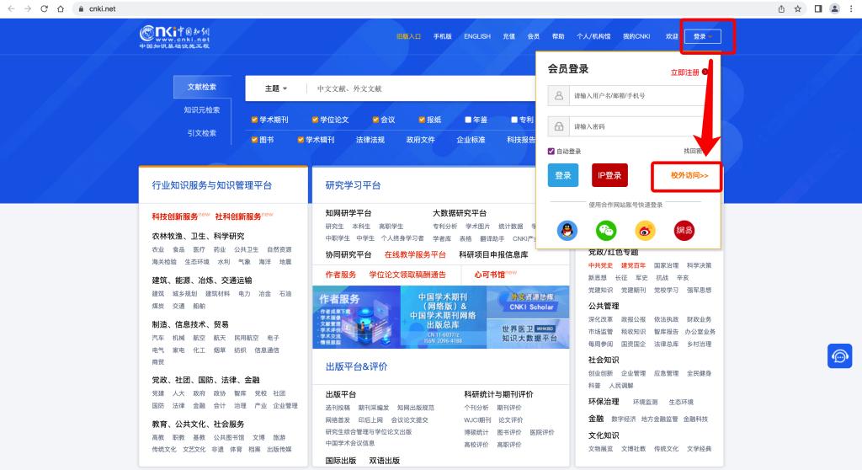Open the 协同研究平台 link

click(x=349, y=255)
